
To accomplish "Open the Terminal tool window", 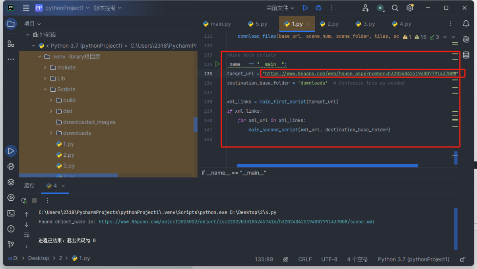I will click(11, 213).
